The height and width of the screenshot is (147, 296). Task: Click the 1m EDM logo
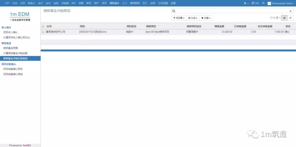tap(20, 16)
